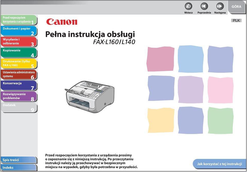Image resolution: width=247 pixels, height=172 pixels.
Task: Click Jak korzystać z tej instrukcji link
Action: (x=219, y=164)
